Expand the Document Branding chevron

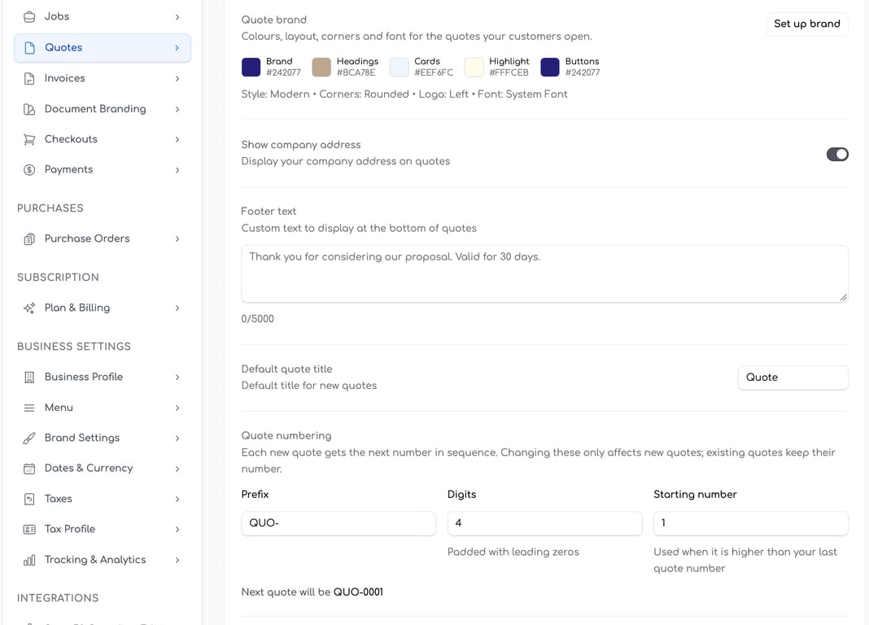tap(177, 109)
